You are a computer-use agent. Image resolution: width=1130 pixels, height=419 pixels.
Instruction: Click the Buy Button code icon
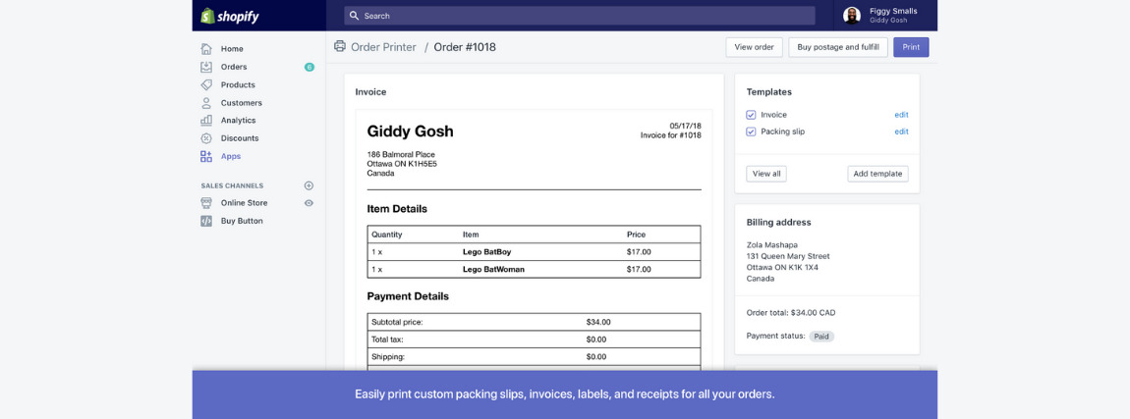[206, 221]
